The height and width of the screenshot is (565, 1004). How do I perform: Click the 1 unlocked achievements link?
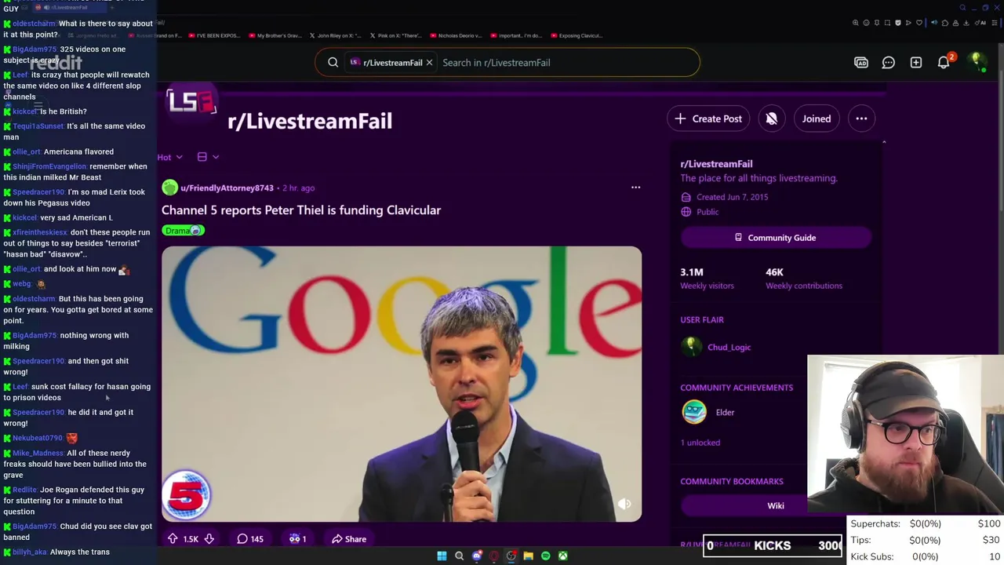click(700, 443)
